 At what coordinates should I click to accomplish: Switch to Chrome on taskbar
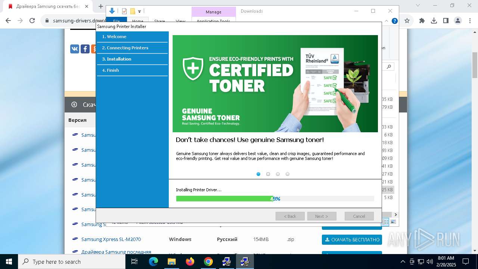208,262
